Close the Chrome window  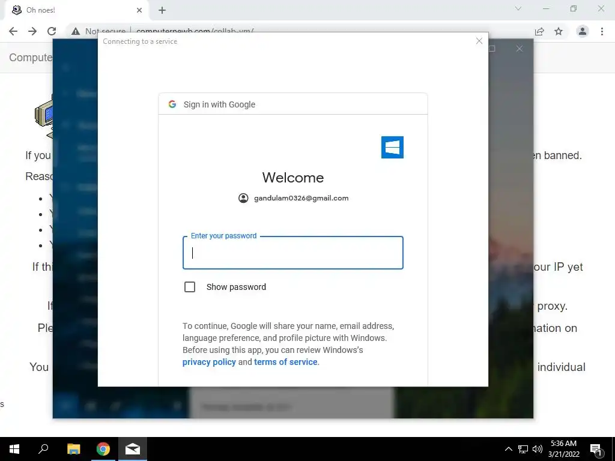coord(601,8)
